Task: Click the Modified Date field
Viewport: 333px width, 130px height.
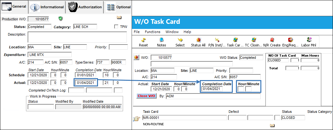Action: [102, 107]
